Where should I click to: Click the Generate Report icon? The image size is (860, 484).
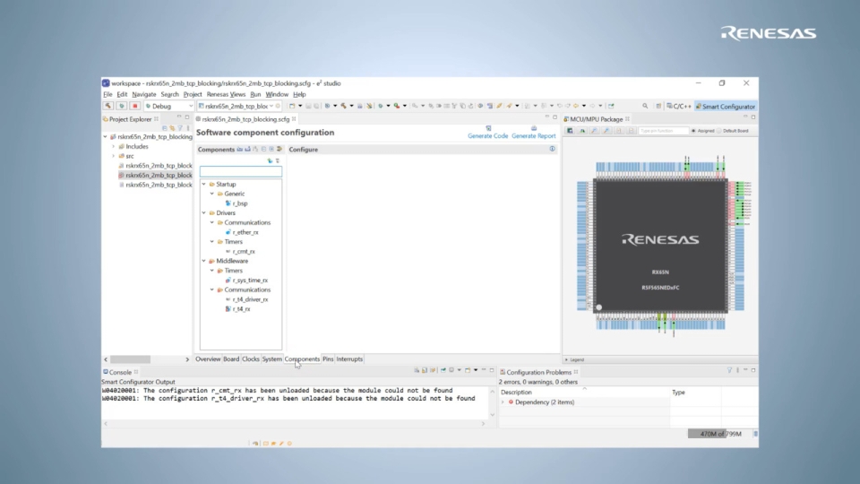pos(534,128)
